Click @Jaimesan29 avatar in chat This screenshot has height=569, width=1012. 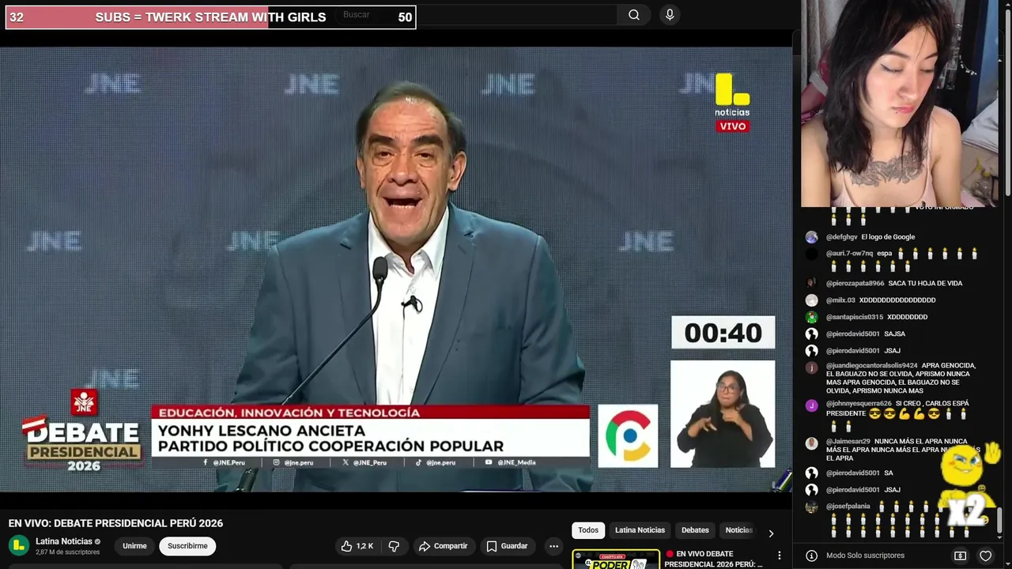pyautogui.click(x=811, y=443)
